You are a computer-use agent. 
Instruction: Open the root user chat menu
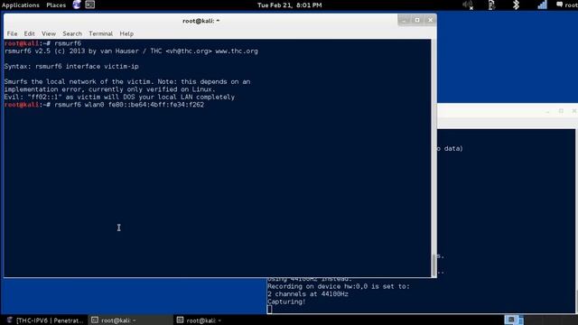tap(567, 5)
